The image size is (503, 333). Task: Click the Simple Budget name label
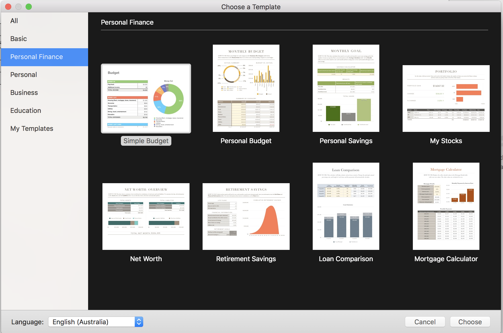click(146, 141)
